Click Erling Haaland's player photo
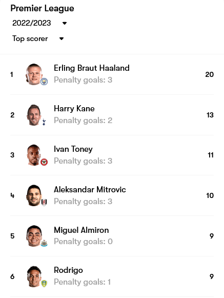This screenshot has width=224, height=298. [34, 74]
